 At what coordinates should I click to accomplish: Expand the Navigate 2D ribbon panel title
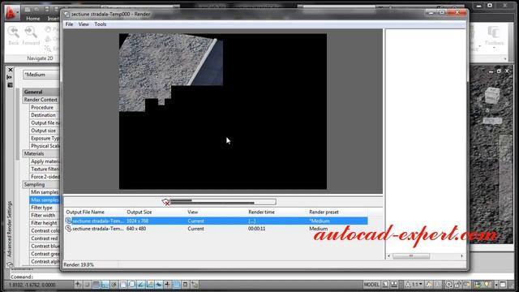[40, 58]
